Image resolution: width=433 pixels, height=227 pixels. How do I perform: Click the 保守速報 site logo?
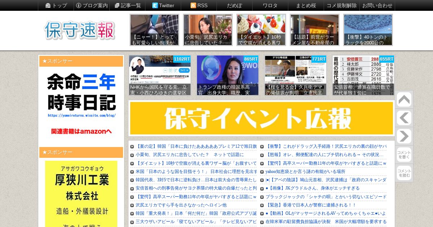pyautogui.click(x=80, y=30)
